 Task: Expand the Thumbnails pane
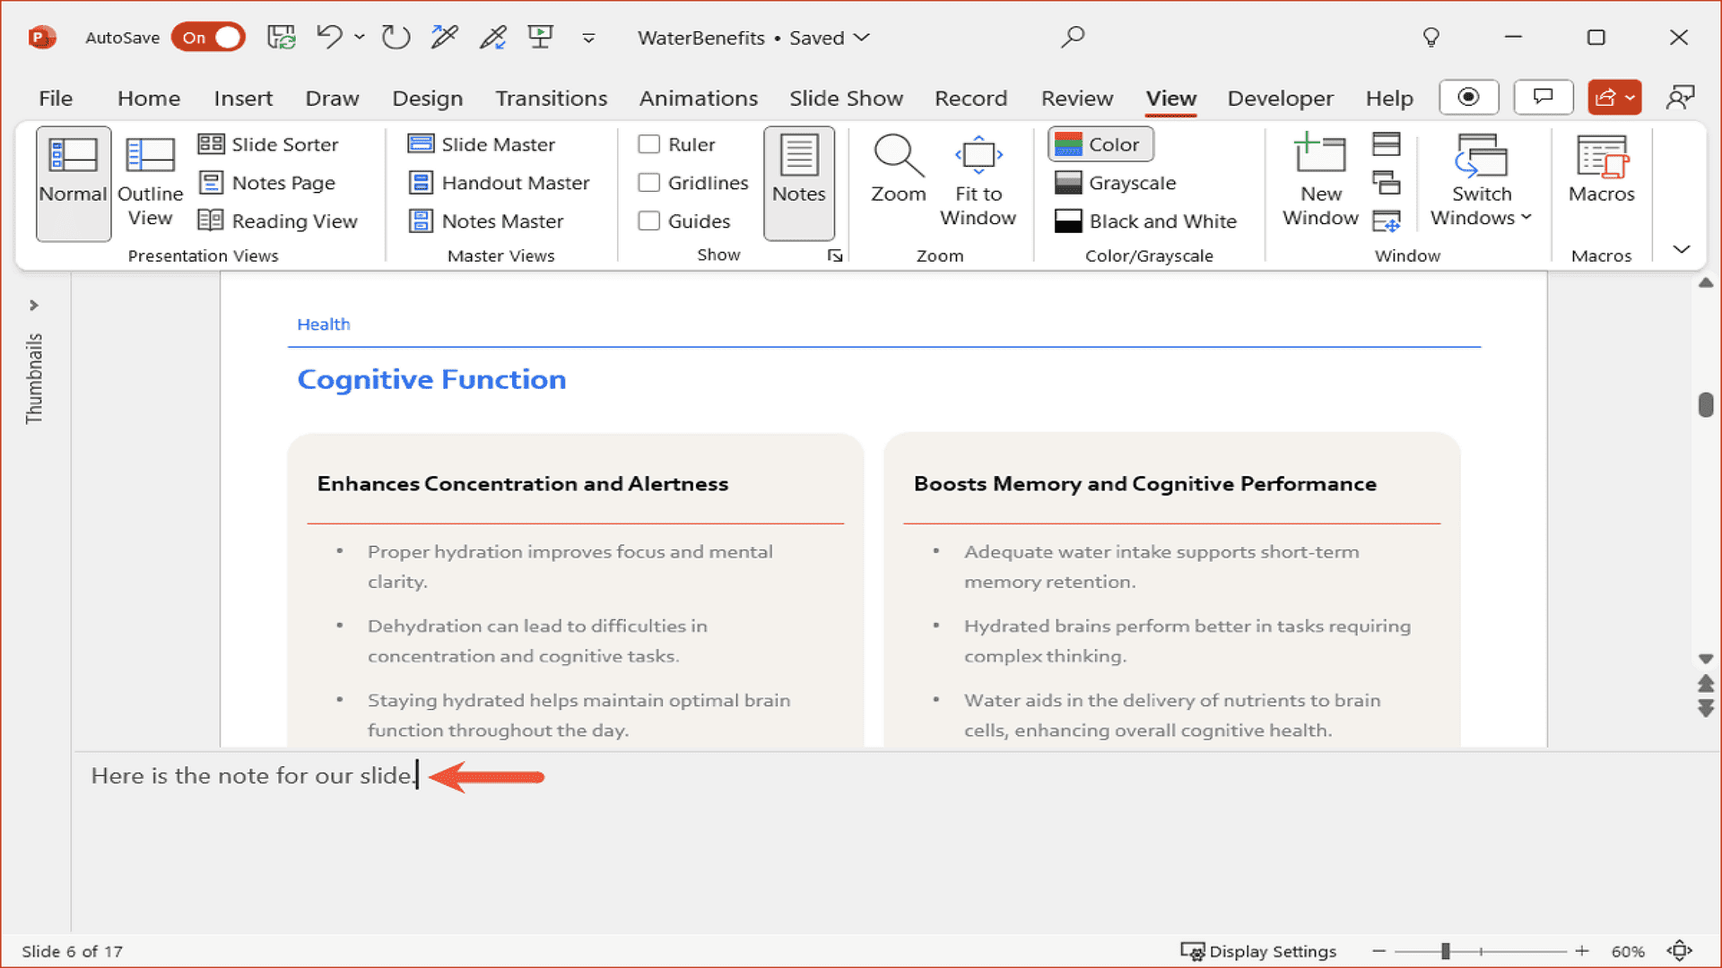point(34,306)
